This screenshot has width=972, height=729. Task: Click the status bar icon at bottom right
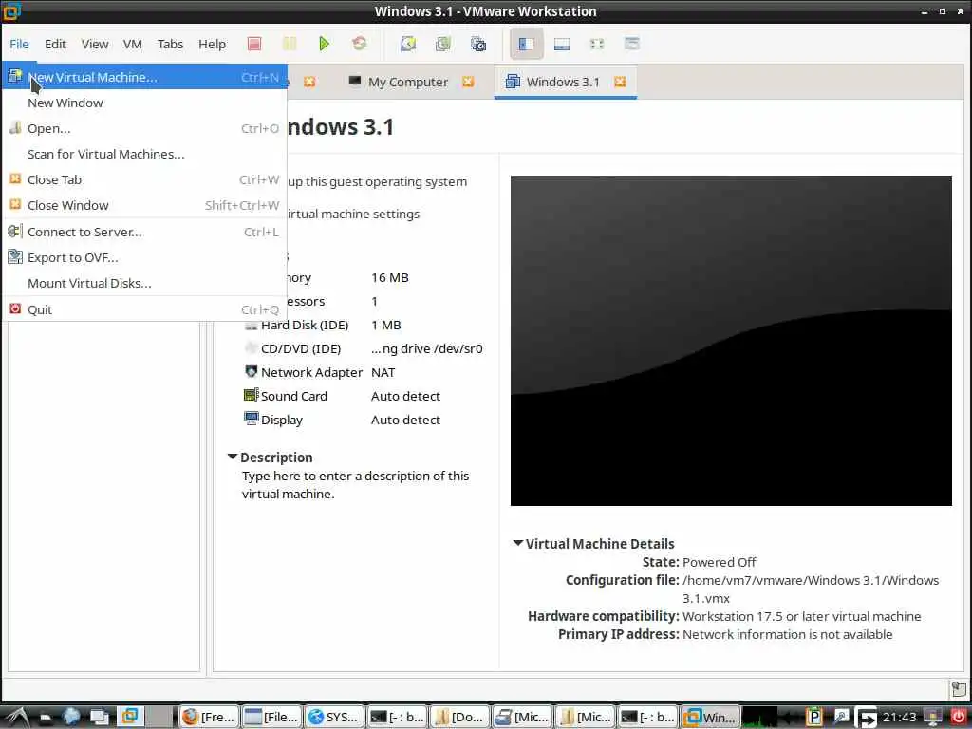[959, 689]
